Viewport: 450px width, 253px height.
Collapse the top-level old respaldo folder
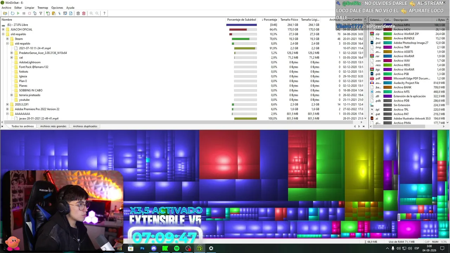(3, 34)
